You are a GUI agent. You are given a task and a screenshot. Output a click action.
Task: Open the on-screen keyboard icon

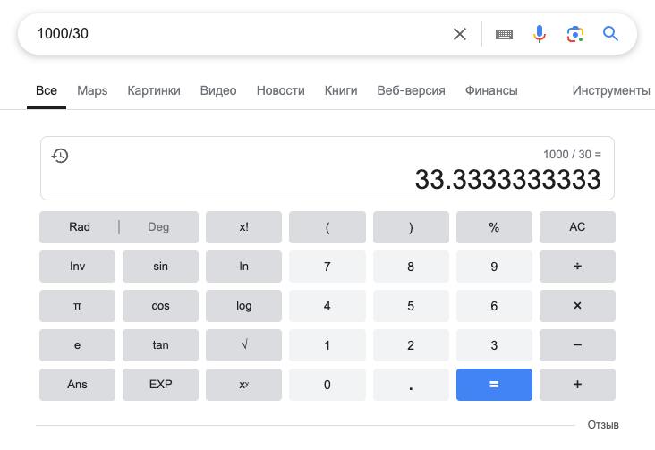[x=504, y=34]
